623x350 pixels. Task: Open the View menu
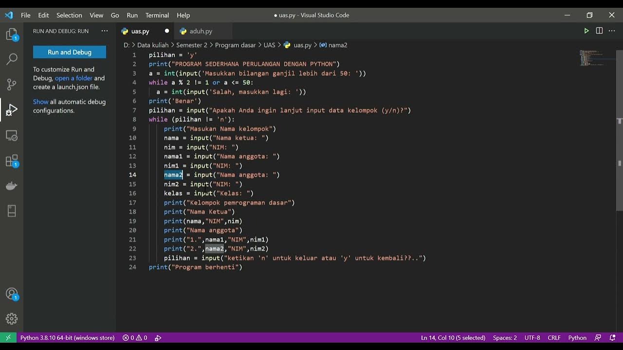pos(96,15)
